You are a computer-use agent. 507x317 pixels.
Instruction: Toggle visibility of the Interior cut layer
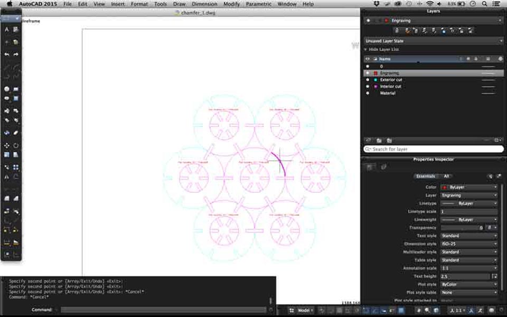pos(368,86)
